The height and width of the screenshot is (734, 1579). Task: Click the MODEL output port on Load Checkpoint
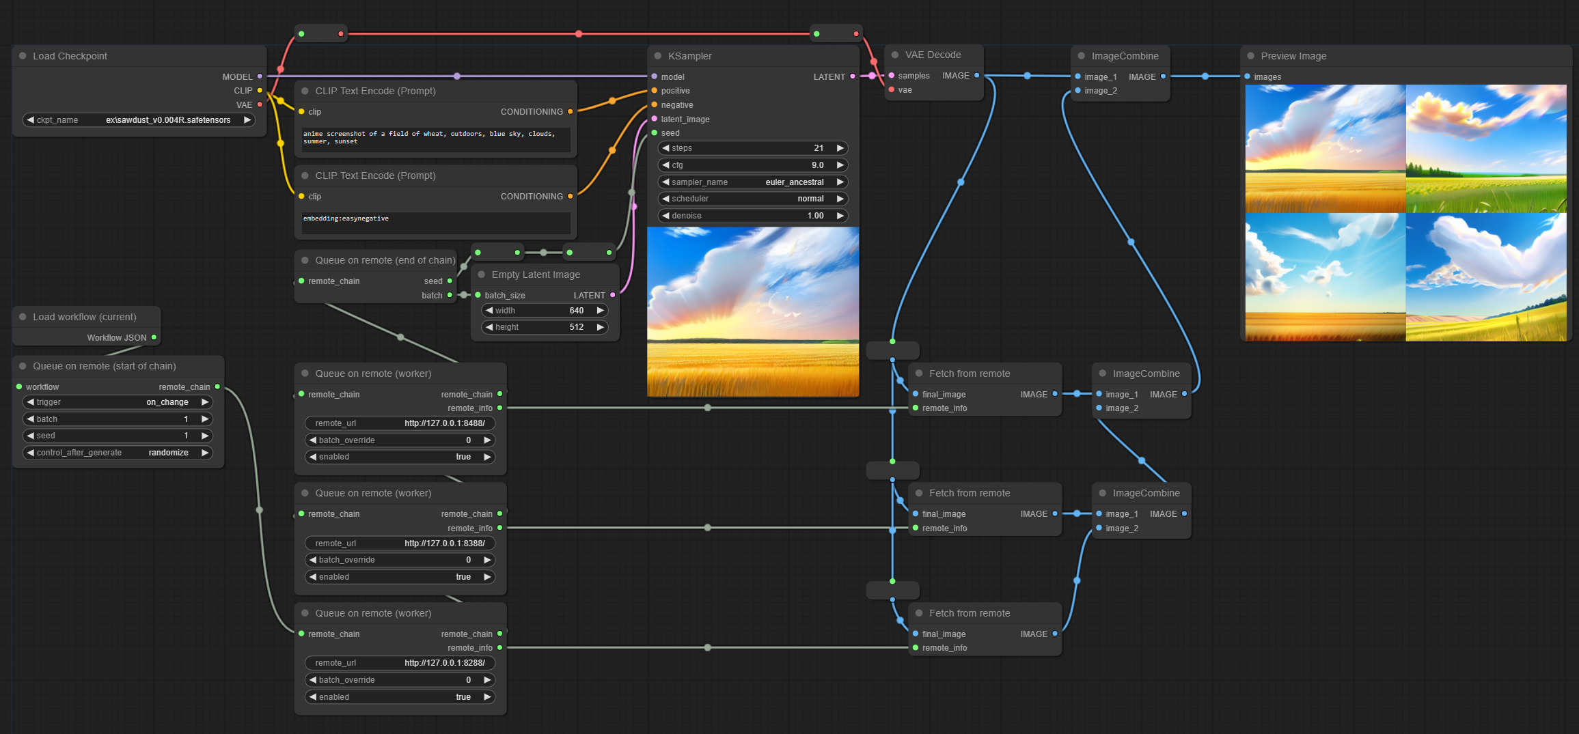point(260,77)
